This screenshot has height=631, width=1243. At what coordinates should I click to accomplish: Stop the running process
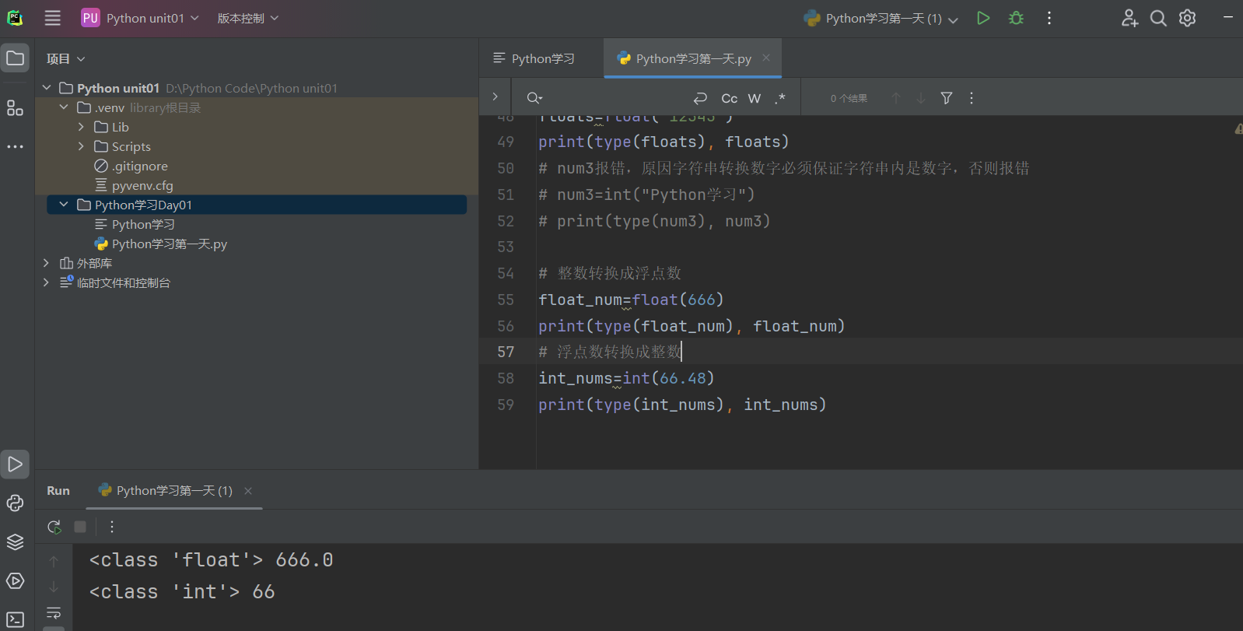tap(80, 527)
